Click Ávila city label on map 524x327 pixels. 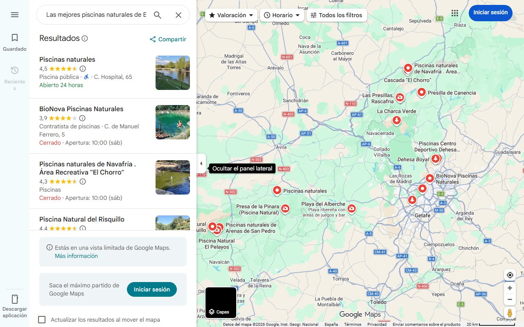(281, 147)
